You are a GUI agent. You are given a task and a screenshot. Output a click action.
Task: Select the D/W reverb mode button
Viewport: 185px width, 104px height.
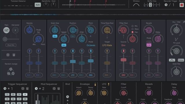(x=149, y=45)
